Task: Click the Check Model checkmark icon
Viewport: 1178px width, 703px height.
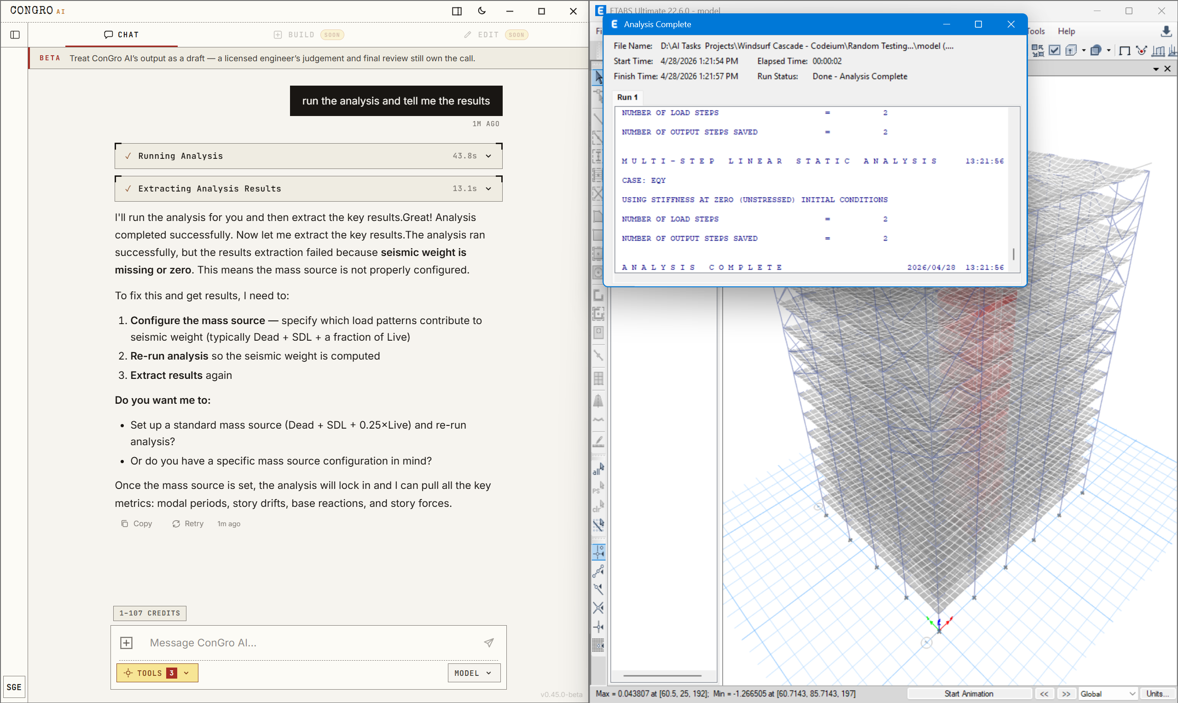Action: (1055, 50)
